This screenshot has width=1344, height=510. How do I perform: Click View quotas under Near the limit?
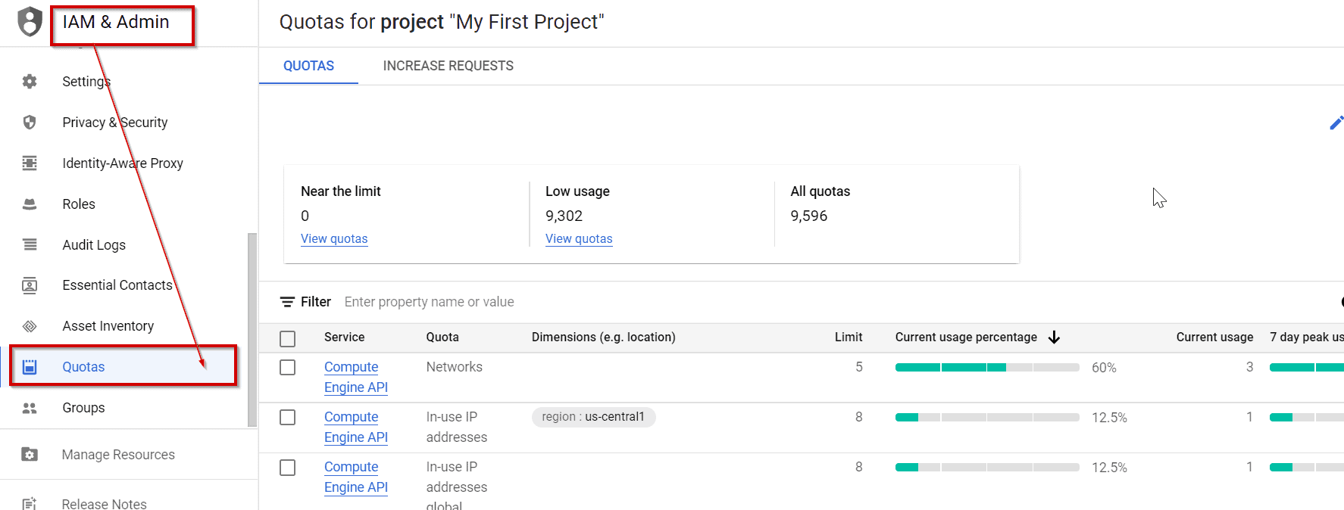(334, 239)
